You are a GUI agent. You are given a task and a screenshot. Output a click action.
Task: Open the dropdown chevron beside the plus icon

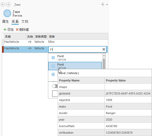[107, 4]
